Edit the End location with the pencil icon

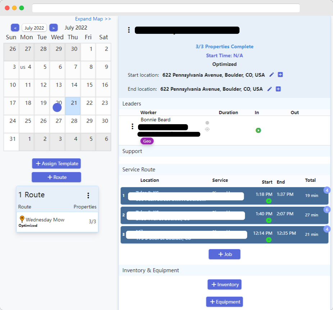pyautogui.click(x=269, y=89)
